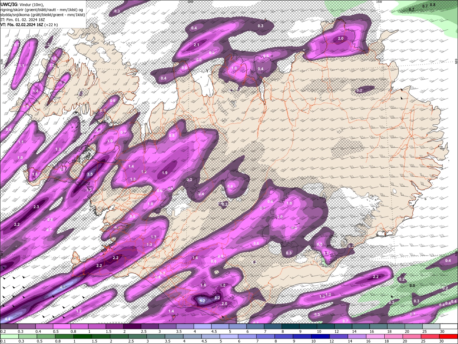The image size is (458, 344).
Task: Select the upper legend swatch between 0.2 and 0.3
Action: pos(9,326)
